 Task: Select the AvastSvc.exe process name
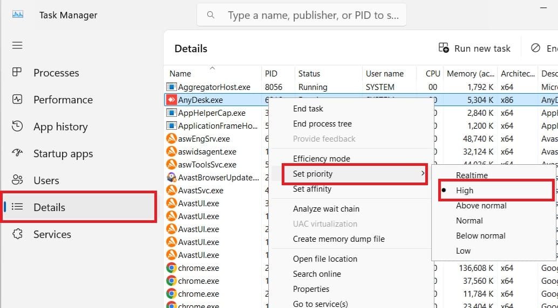[x=201, y=191]
